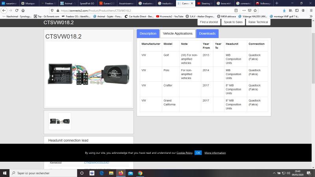Open the notification center icon
This screenshot has width=315, height=177.
click(309, 173)
